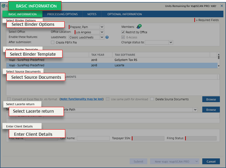The image size is (226, 168).
Task: Switch to the Processing Options tab
Action: [62, 14]
